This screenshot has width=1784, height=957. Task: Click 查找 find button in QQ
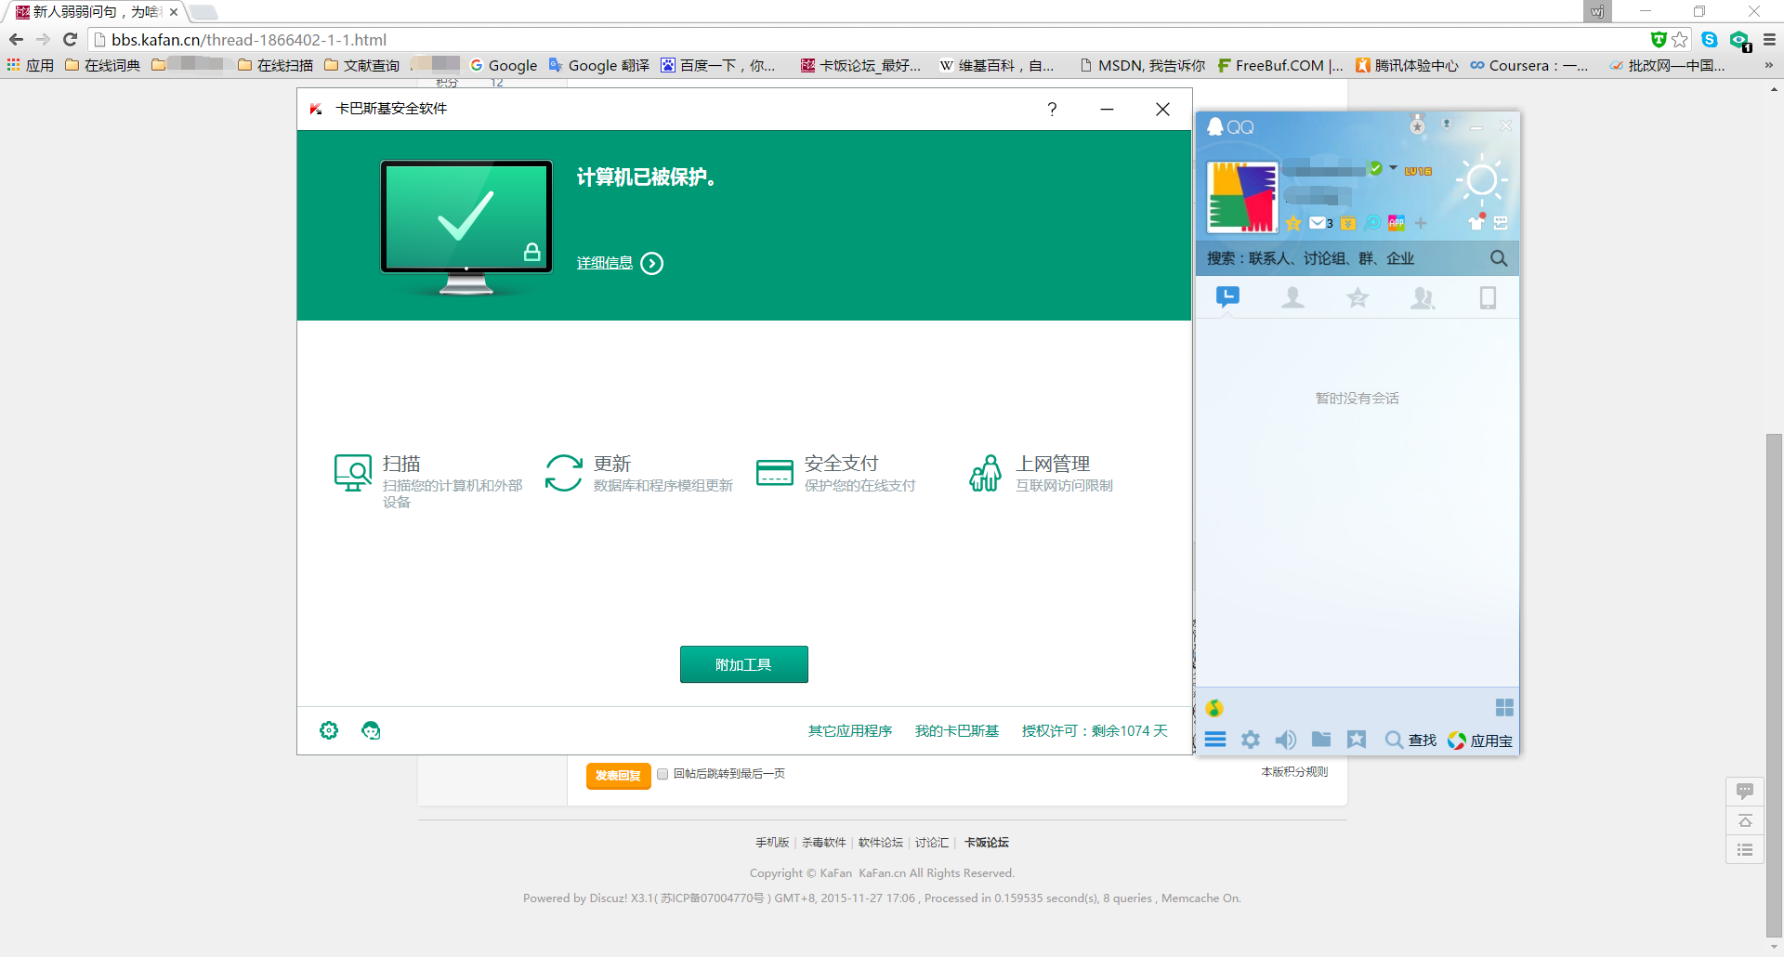[x=1410, y=741]
